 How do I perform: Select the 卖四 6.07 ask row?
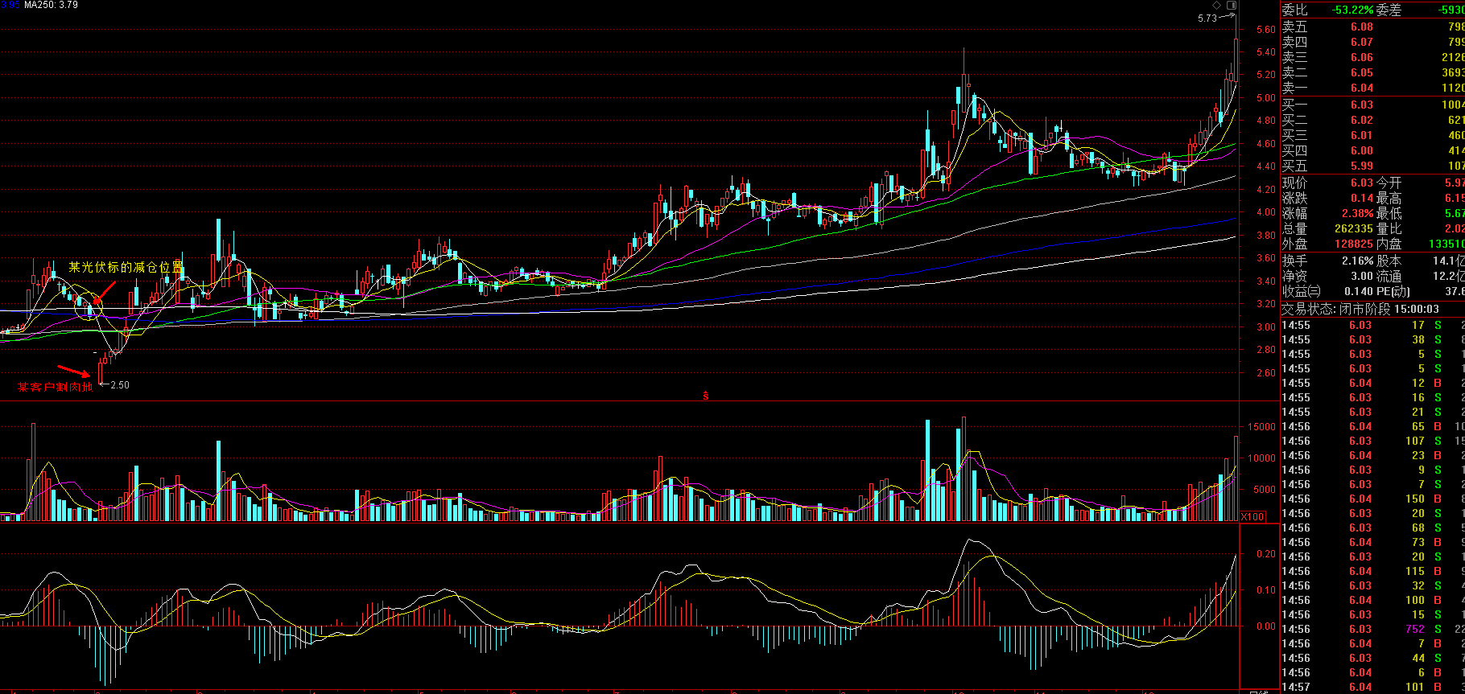pyautogui.click(x=1373, y=42)
